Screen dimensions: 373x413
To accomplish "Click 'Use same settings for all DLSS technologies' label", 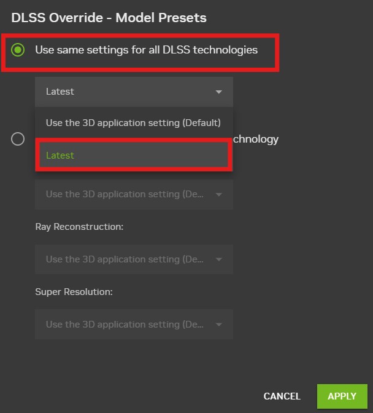I will (x=146, y=50).
